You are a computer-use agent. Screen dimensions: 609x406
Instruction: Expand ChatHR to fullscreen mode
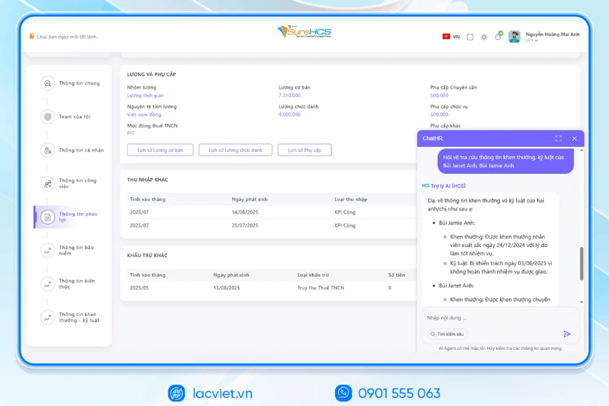558,138
